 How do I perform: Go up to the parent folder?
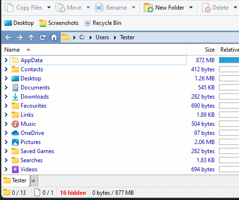pos(31,37)
